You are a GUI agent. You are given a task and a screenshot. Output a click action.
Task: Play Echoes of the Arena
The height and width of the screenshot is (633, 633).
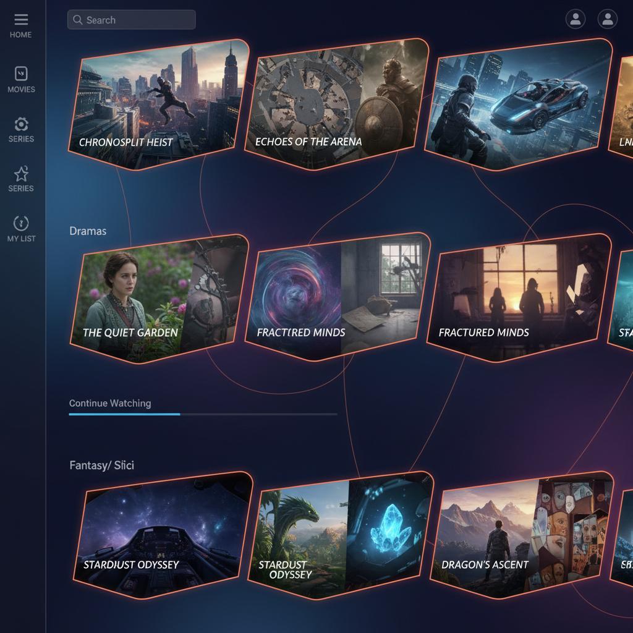coord(337,104)
